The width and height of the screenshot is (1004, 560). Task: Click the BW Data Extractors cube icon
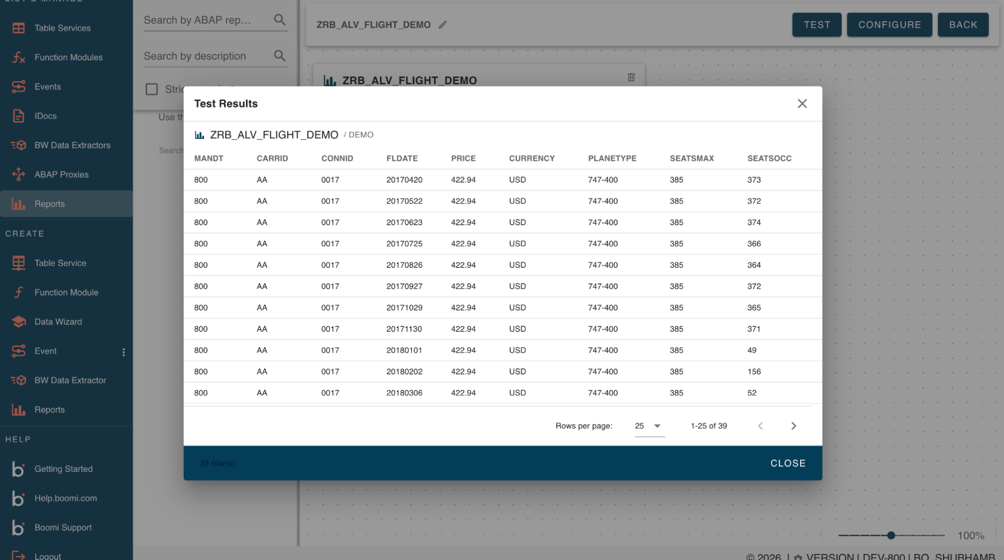19,145
